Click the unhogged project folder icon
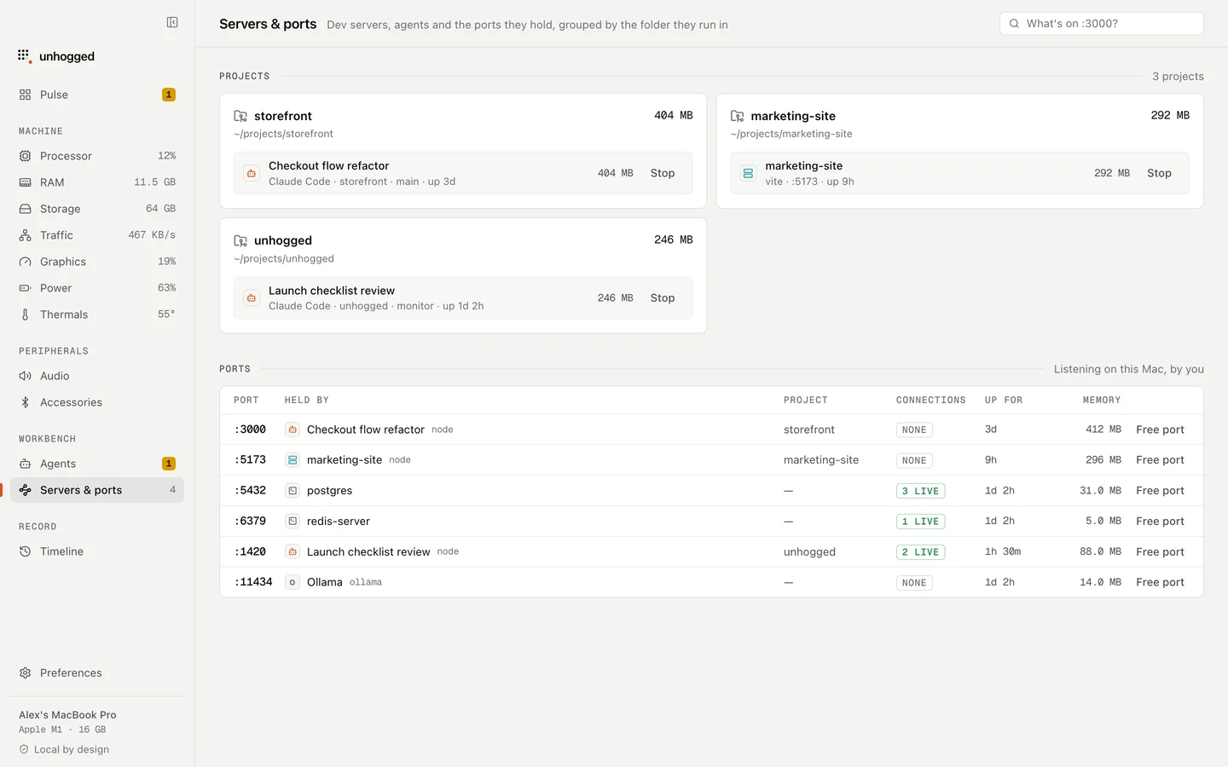 tap(240, 240)
